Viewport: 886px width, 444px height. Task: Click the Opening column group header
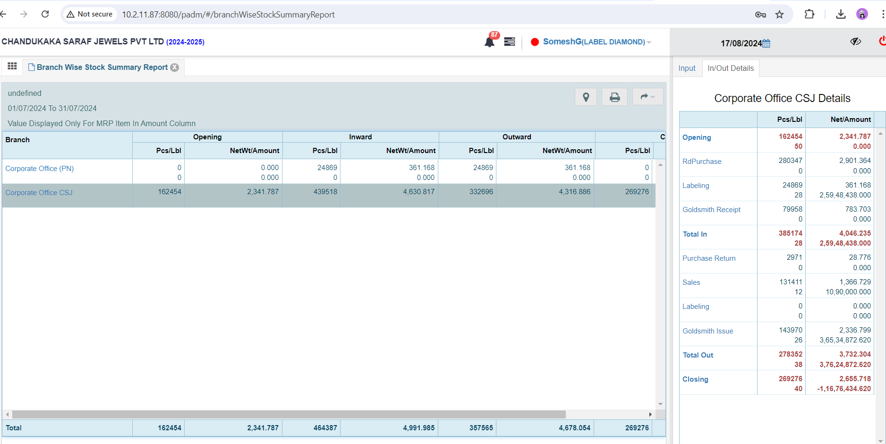[x=207, y=137]
